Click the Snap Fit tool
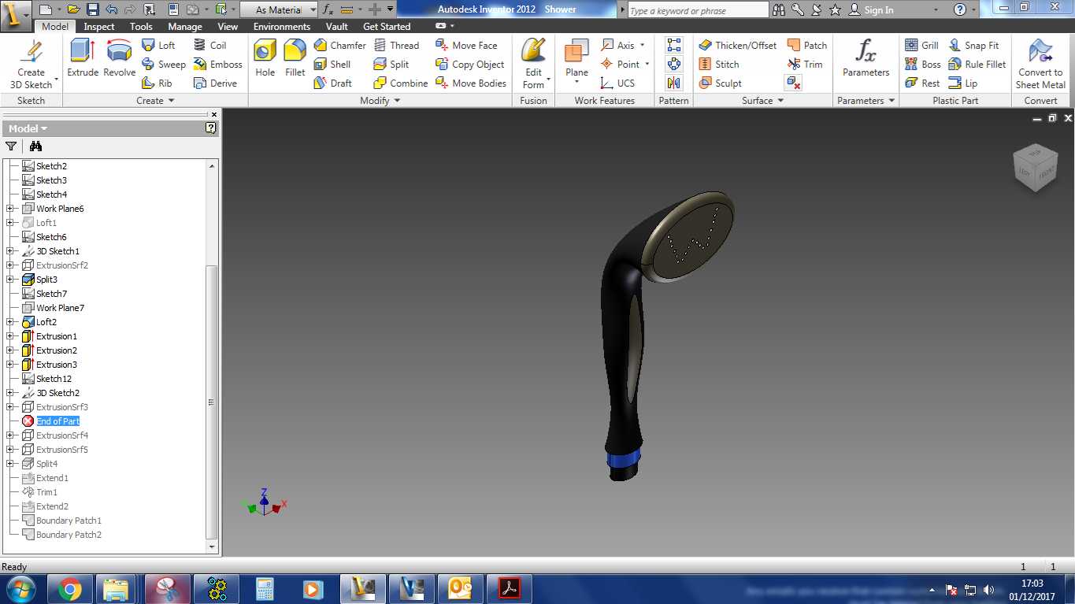 click(x=973, y=46)
